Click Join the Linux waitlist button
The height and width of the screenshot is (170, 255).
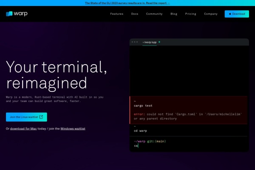[26, 117]
